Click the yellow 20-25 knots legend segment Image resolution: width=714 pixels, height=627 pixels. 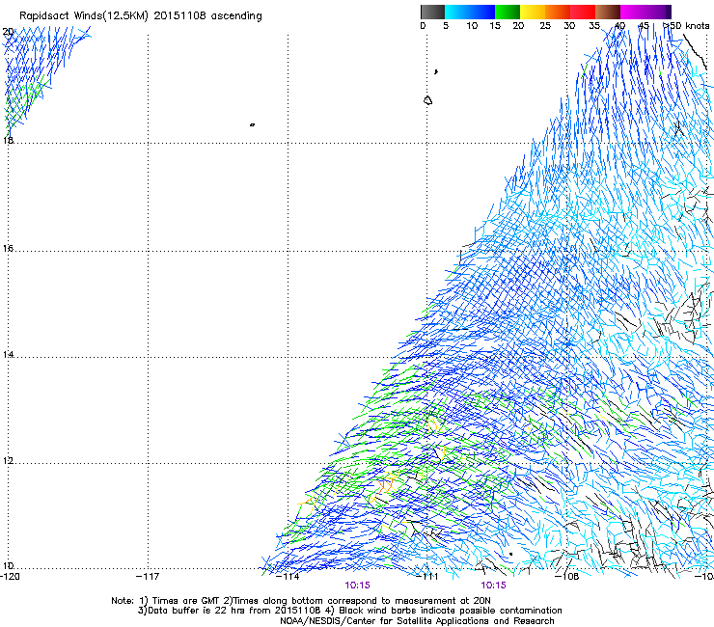[533, 12]
